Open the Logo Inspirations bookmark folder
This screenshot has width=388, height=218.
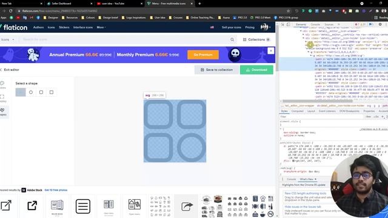point(134,18)
